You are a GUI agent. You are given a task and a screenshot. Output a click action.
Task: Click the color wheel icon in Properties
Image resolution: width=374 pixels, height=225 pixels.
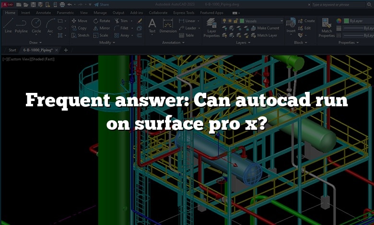point(339,21)
